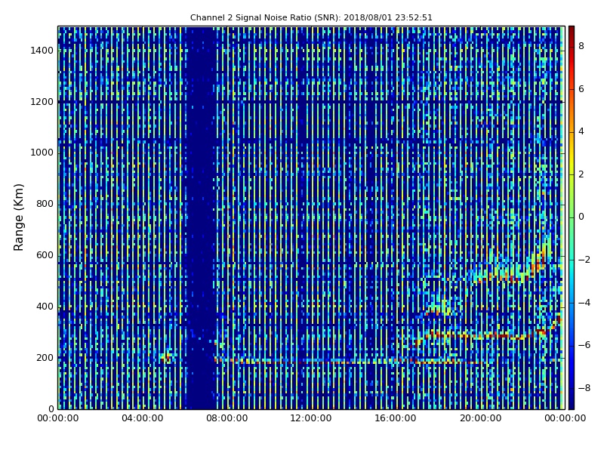Click the colorbar label '6'

pos(581,89)
